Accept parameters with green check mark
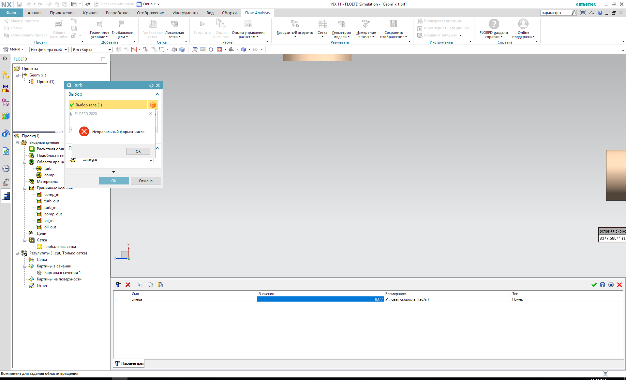626x380 pixels. pos(594,285)
